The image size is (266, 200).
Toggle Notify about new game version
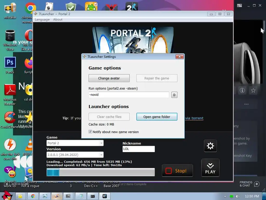(90, 132)
